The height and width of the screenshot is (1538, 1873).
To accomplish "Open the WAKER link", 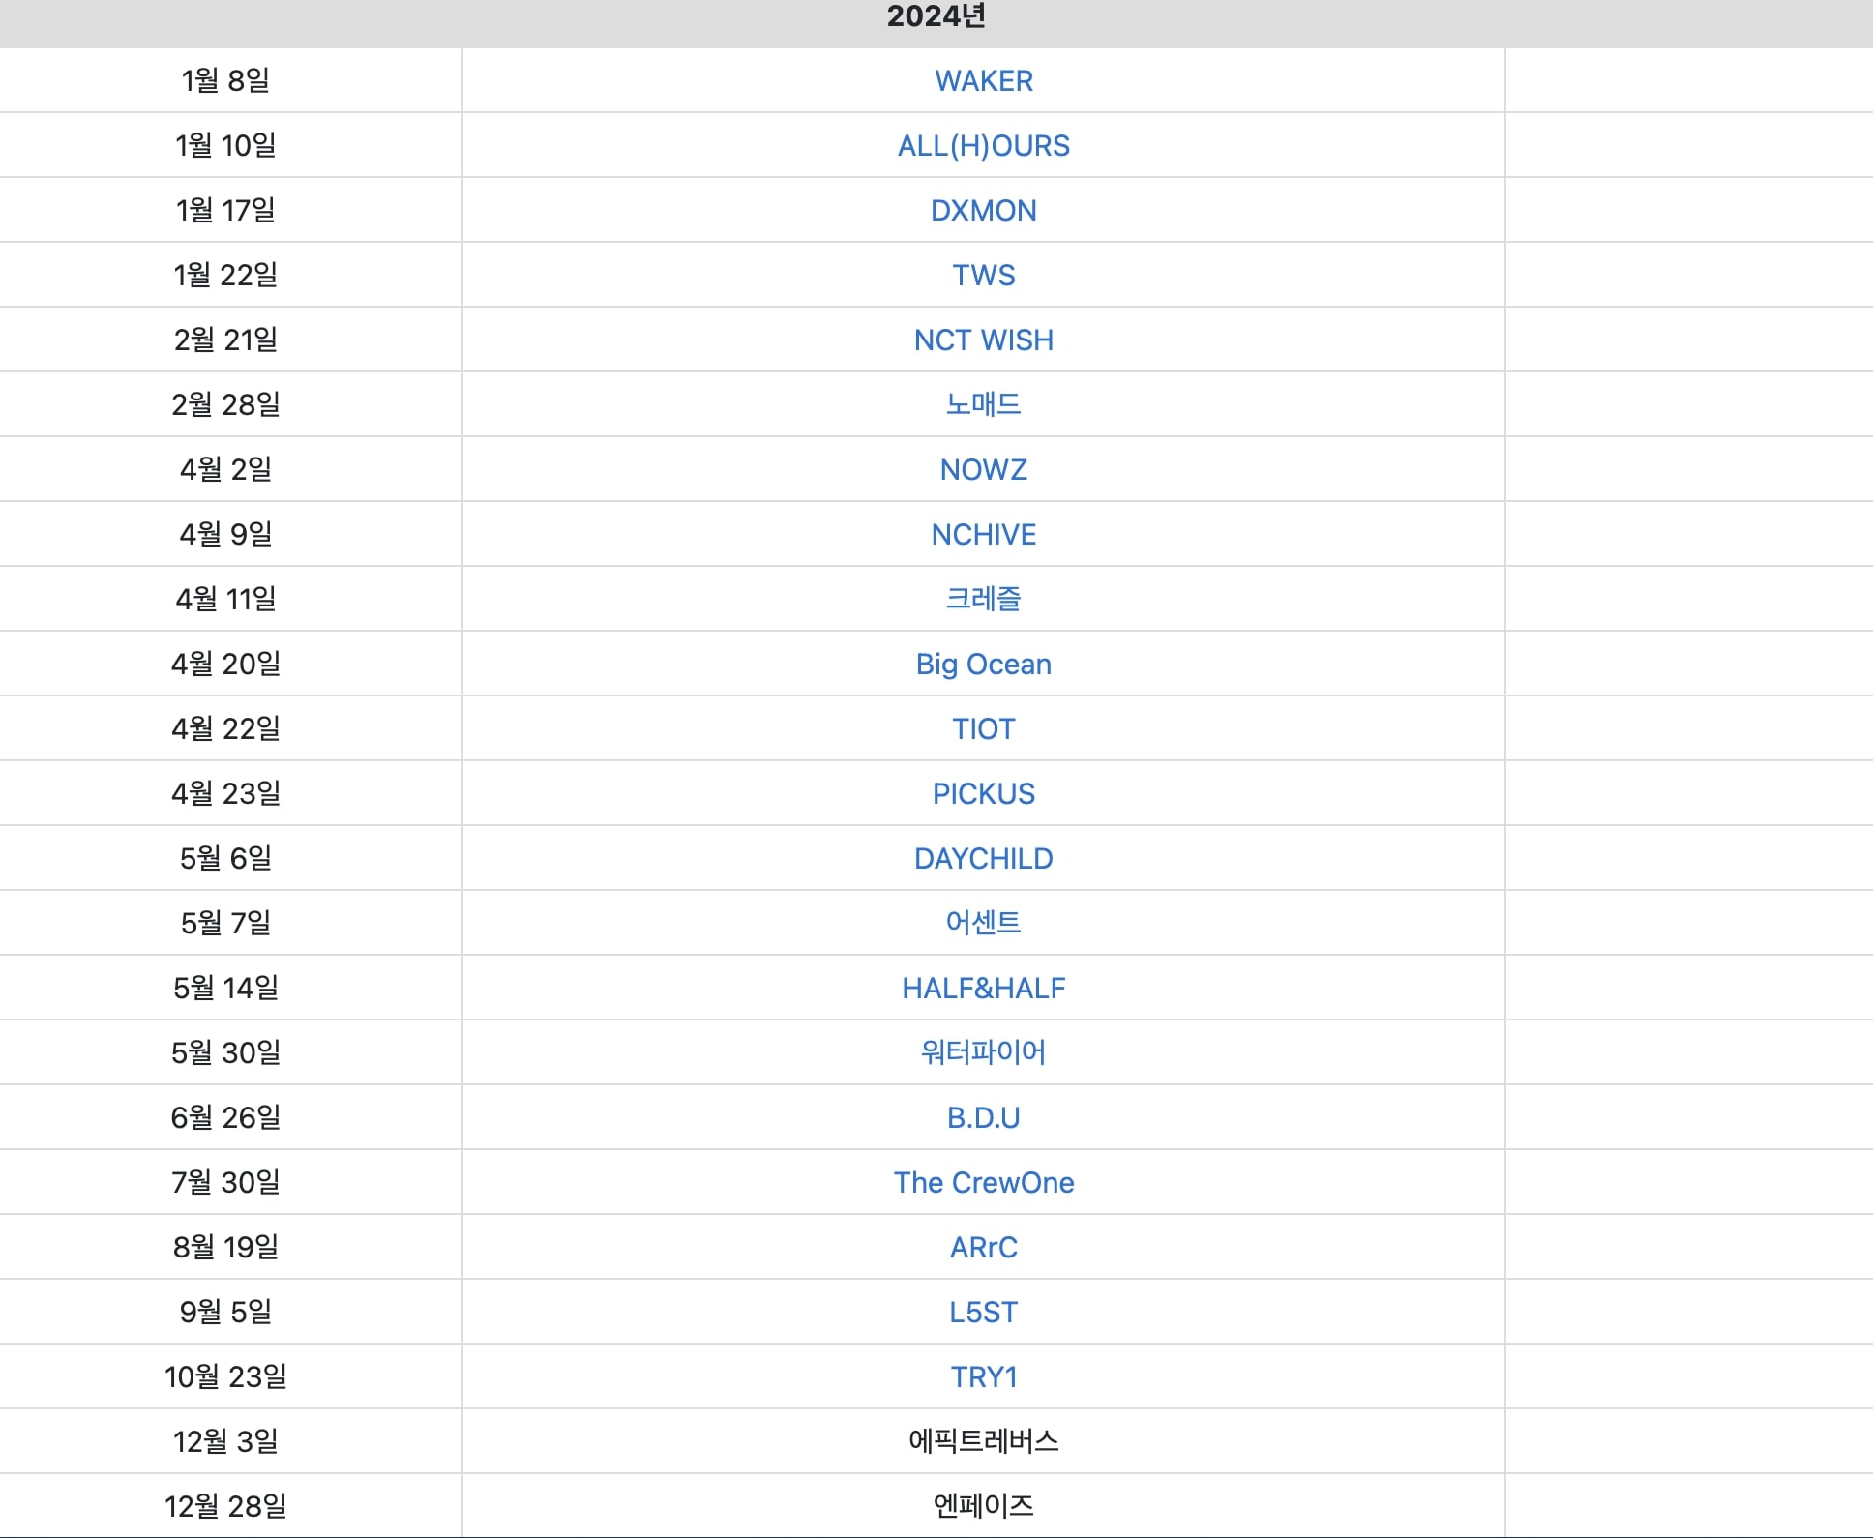I will click(x=983, y=81).
